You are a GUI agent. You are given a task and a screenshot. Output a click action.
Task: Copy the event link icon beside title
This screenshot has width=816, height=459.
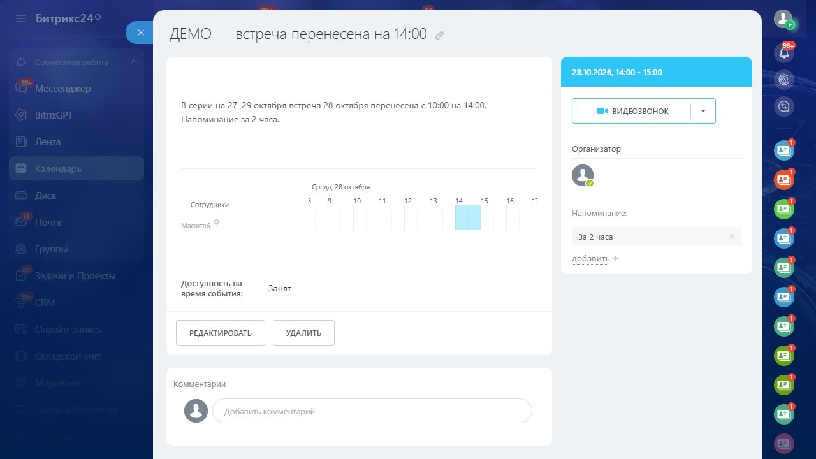pos(439,36)
